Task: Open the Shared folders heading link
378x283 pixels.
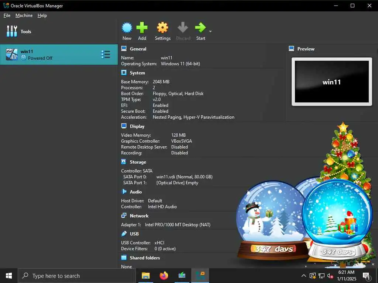Action: pos(145,258)
